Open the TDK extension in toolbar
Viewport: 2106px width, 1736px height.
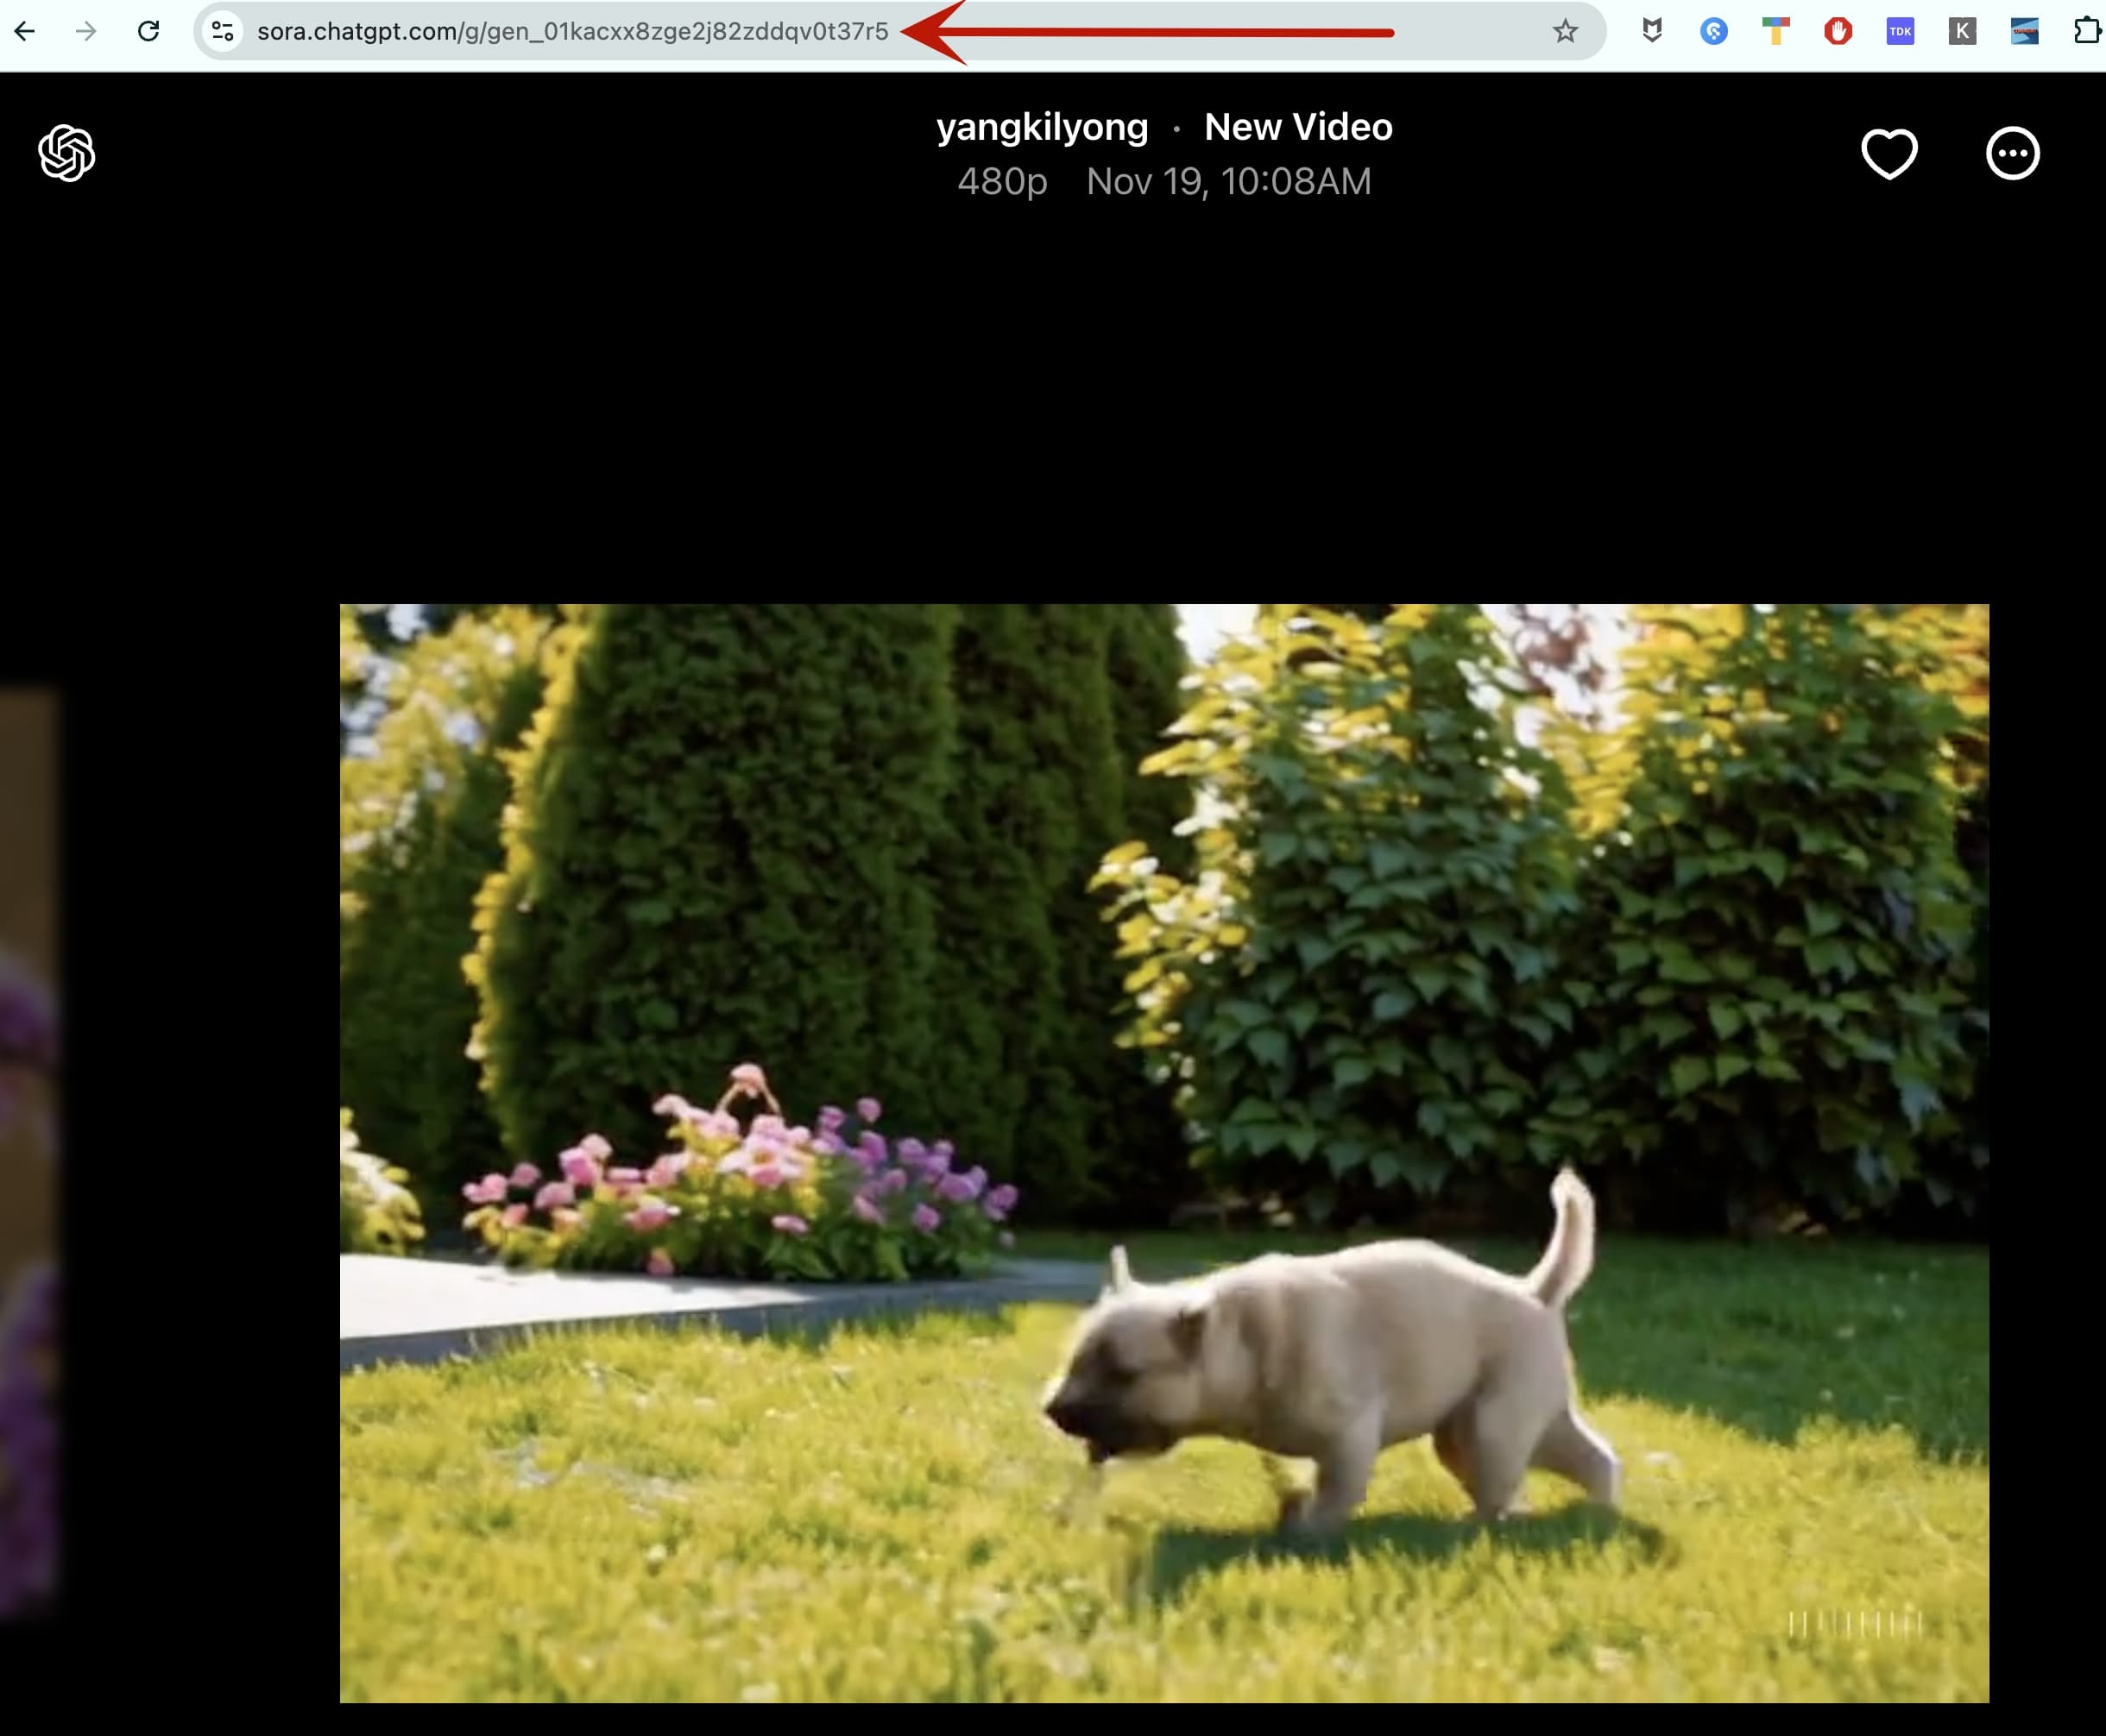click(x=1901, y=31)
